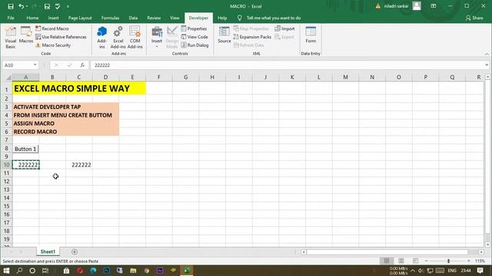Switch to the Formulas tab

click(x=110, y=18)
